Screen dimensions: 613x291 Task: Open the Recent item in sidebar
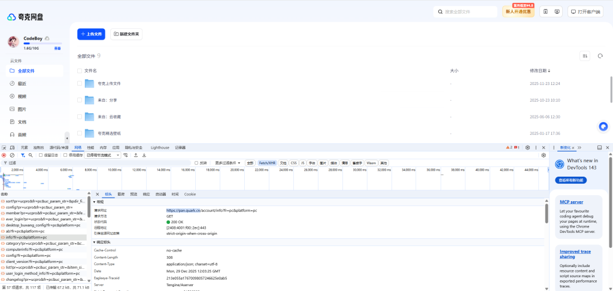point(35,83)
